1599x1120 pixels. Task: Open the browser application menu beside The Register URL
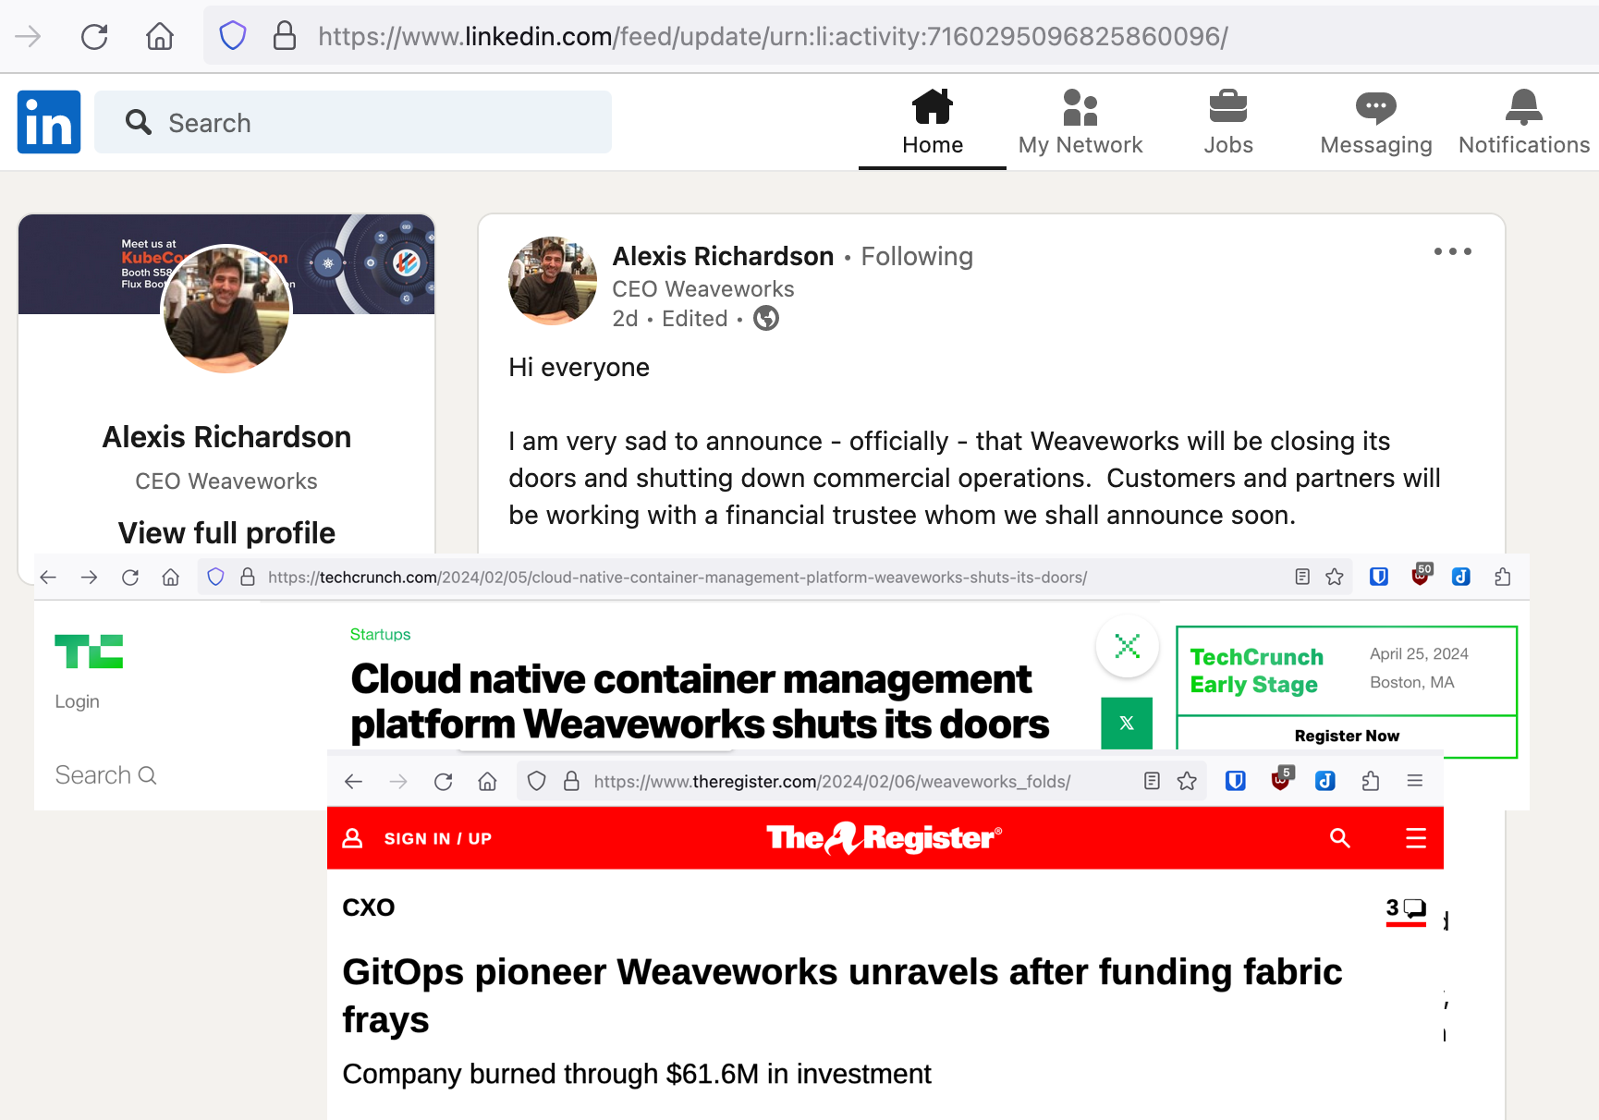pos(1414,782)
